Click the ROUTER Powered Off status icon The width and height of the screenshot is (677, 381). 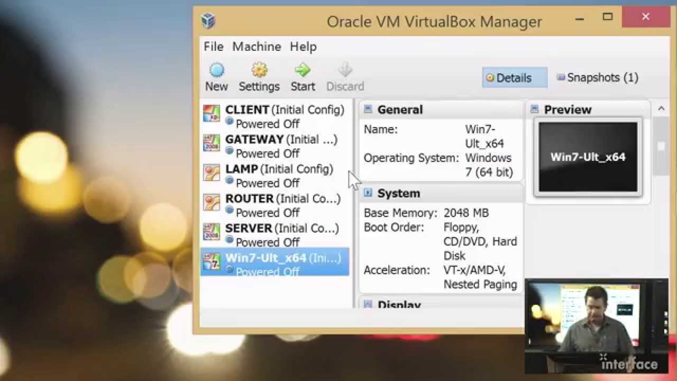[x=230, y=211]
